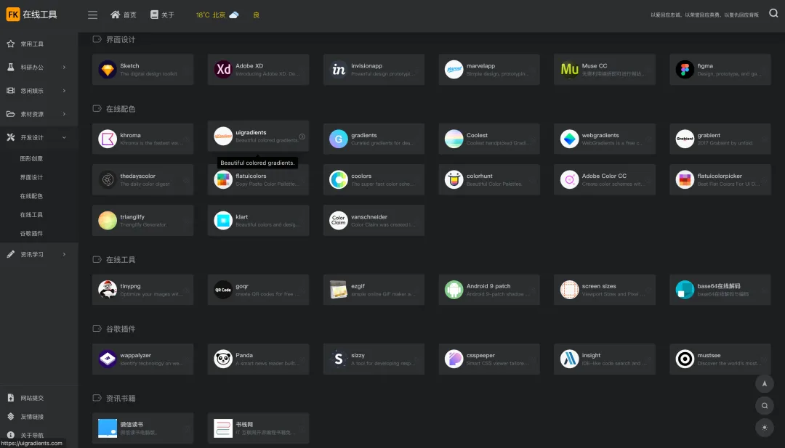Click the back-to-top arrow button
785x448 pixels.
pos(765,383)
